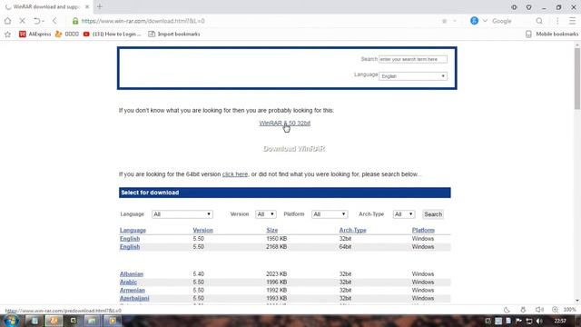This screenshot has width=581, height=327.
Task: Open the vertical three-dot menu
Action: tap(557, 21)
